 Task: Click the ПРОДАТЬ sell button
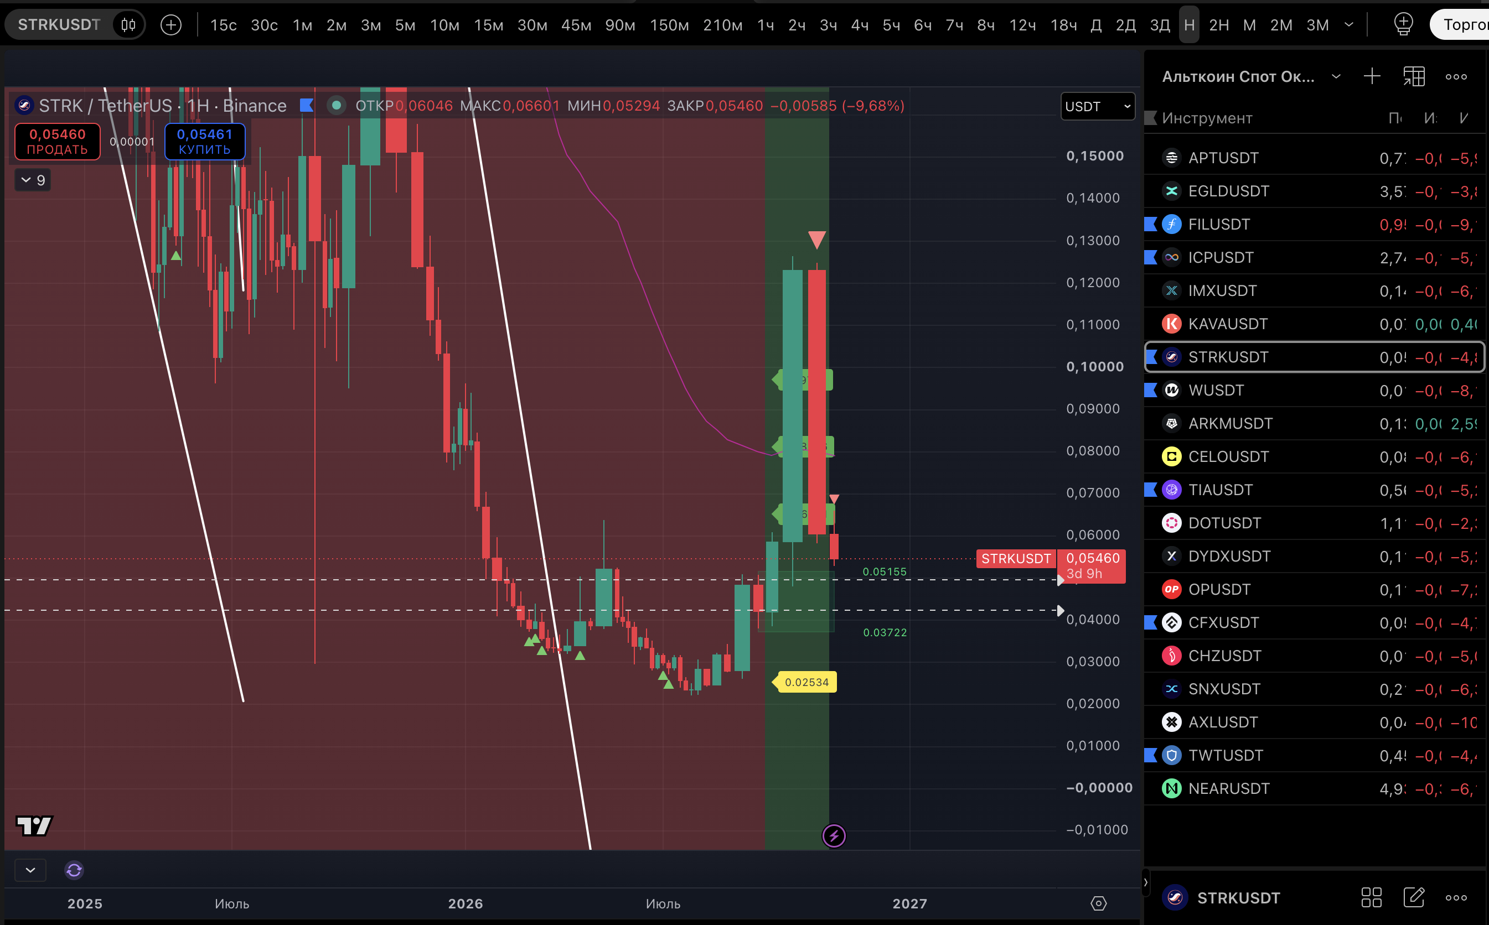coord(58,141)
